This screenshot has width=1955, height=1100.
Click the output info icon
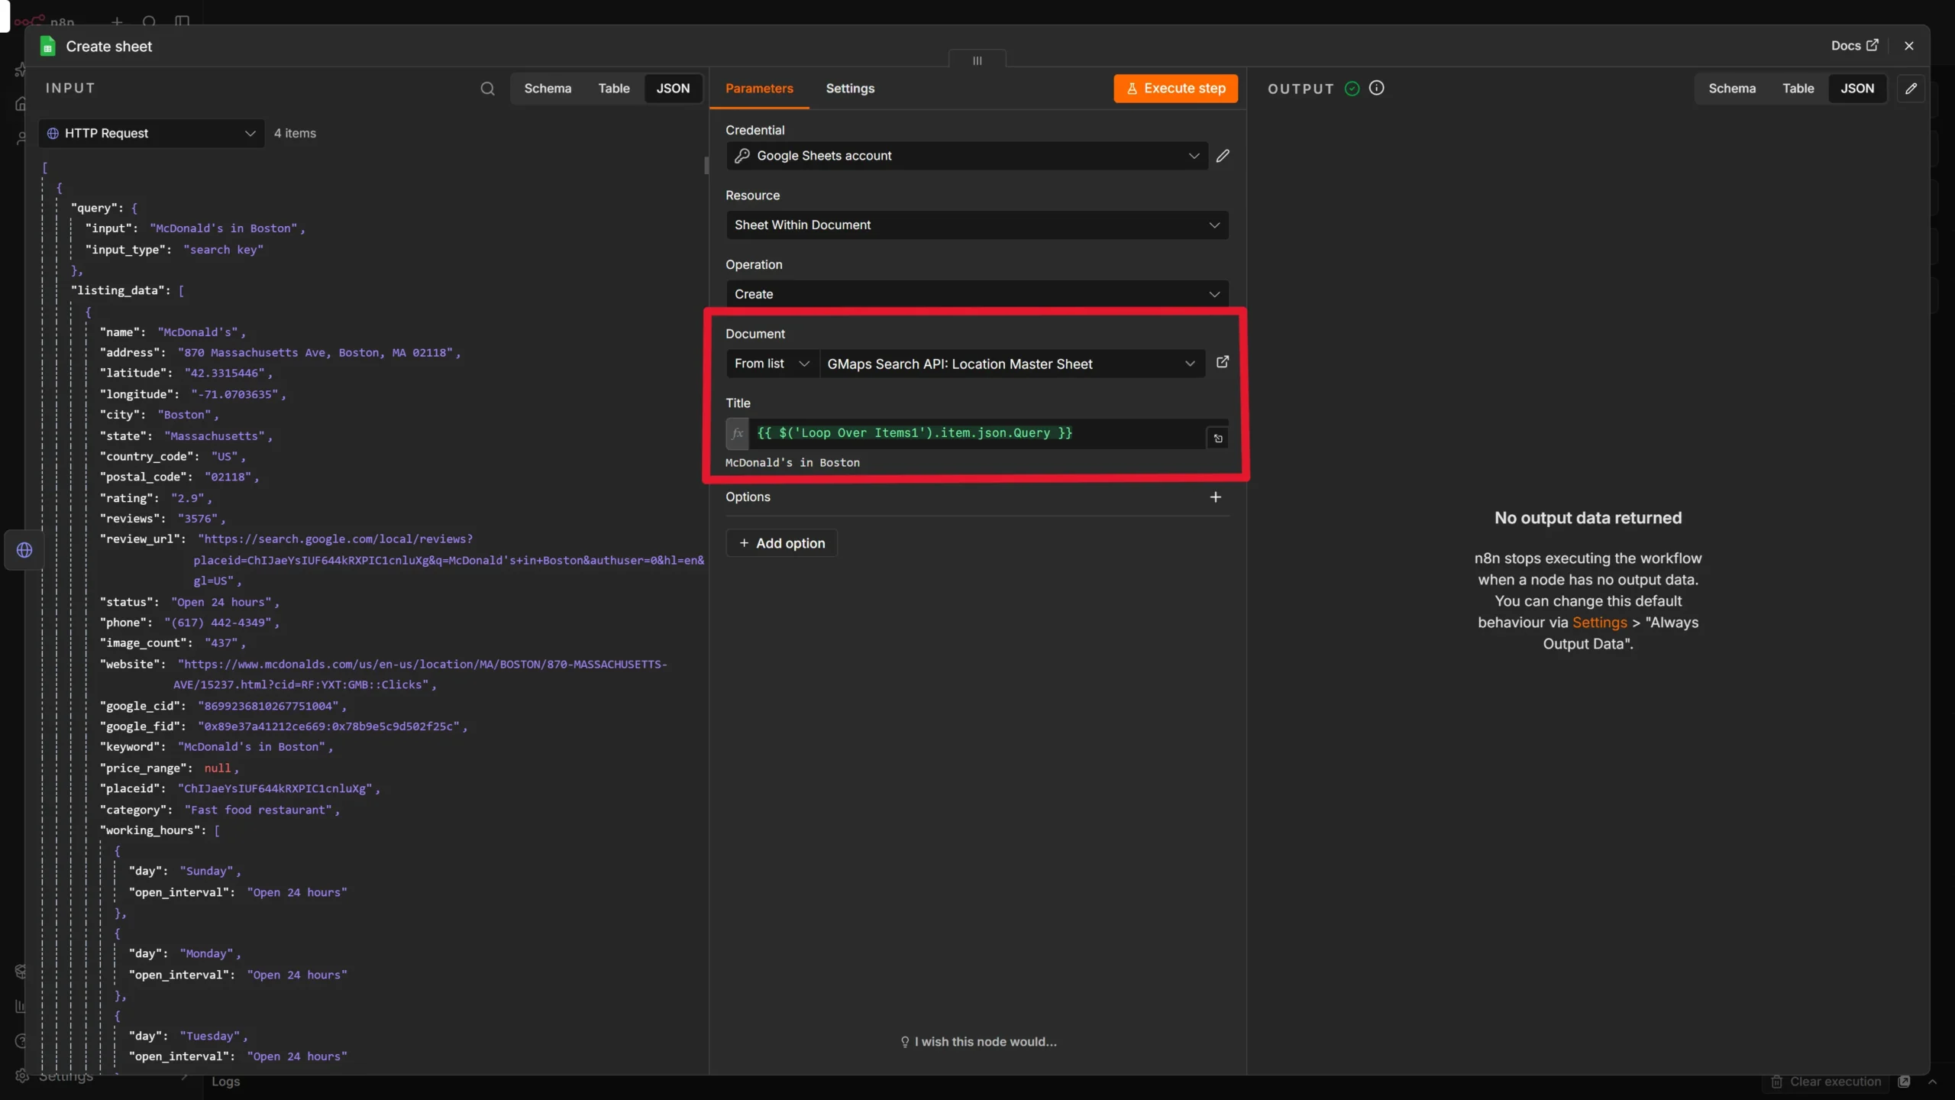(x=1376, y=88)
